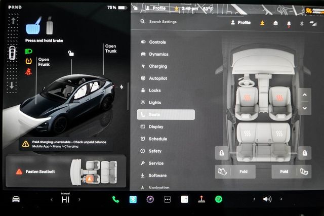
Task: Select the highlighted Seats menu item
Action: pos(166,115)
